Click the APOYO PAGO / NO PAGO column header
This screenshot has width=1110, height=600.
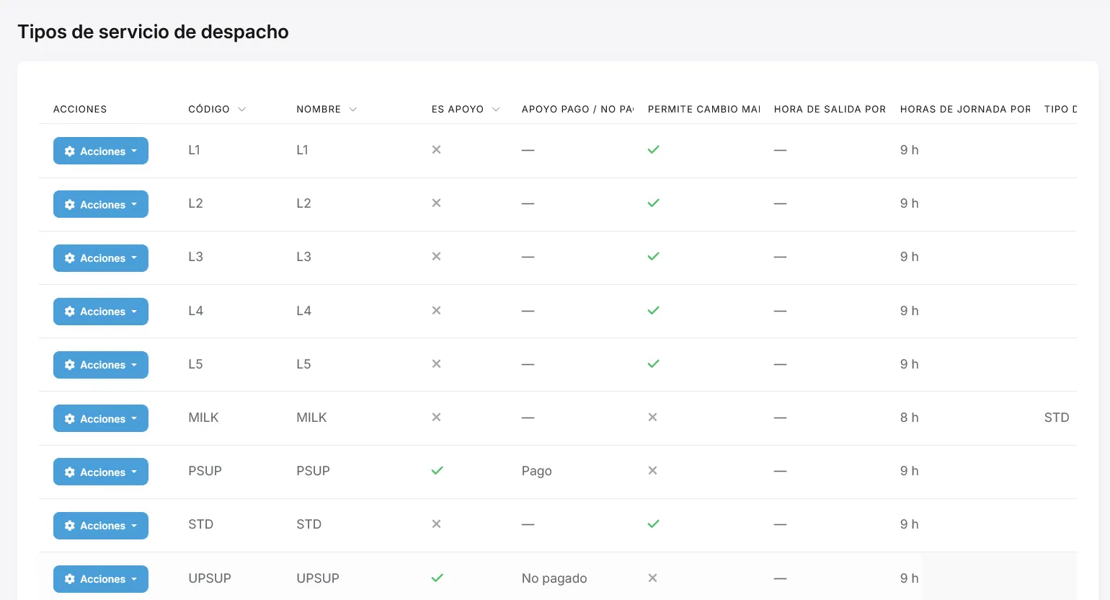(x=577, y=109)
